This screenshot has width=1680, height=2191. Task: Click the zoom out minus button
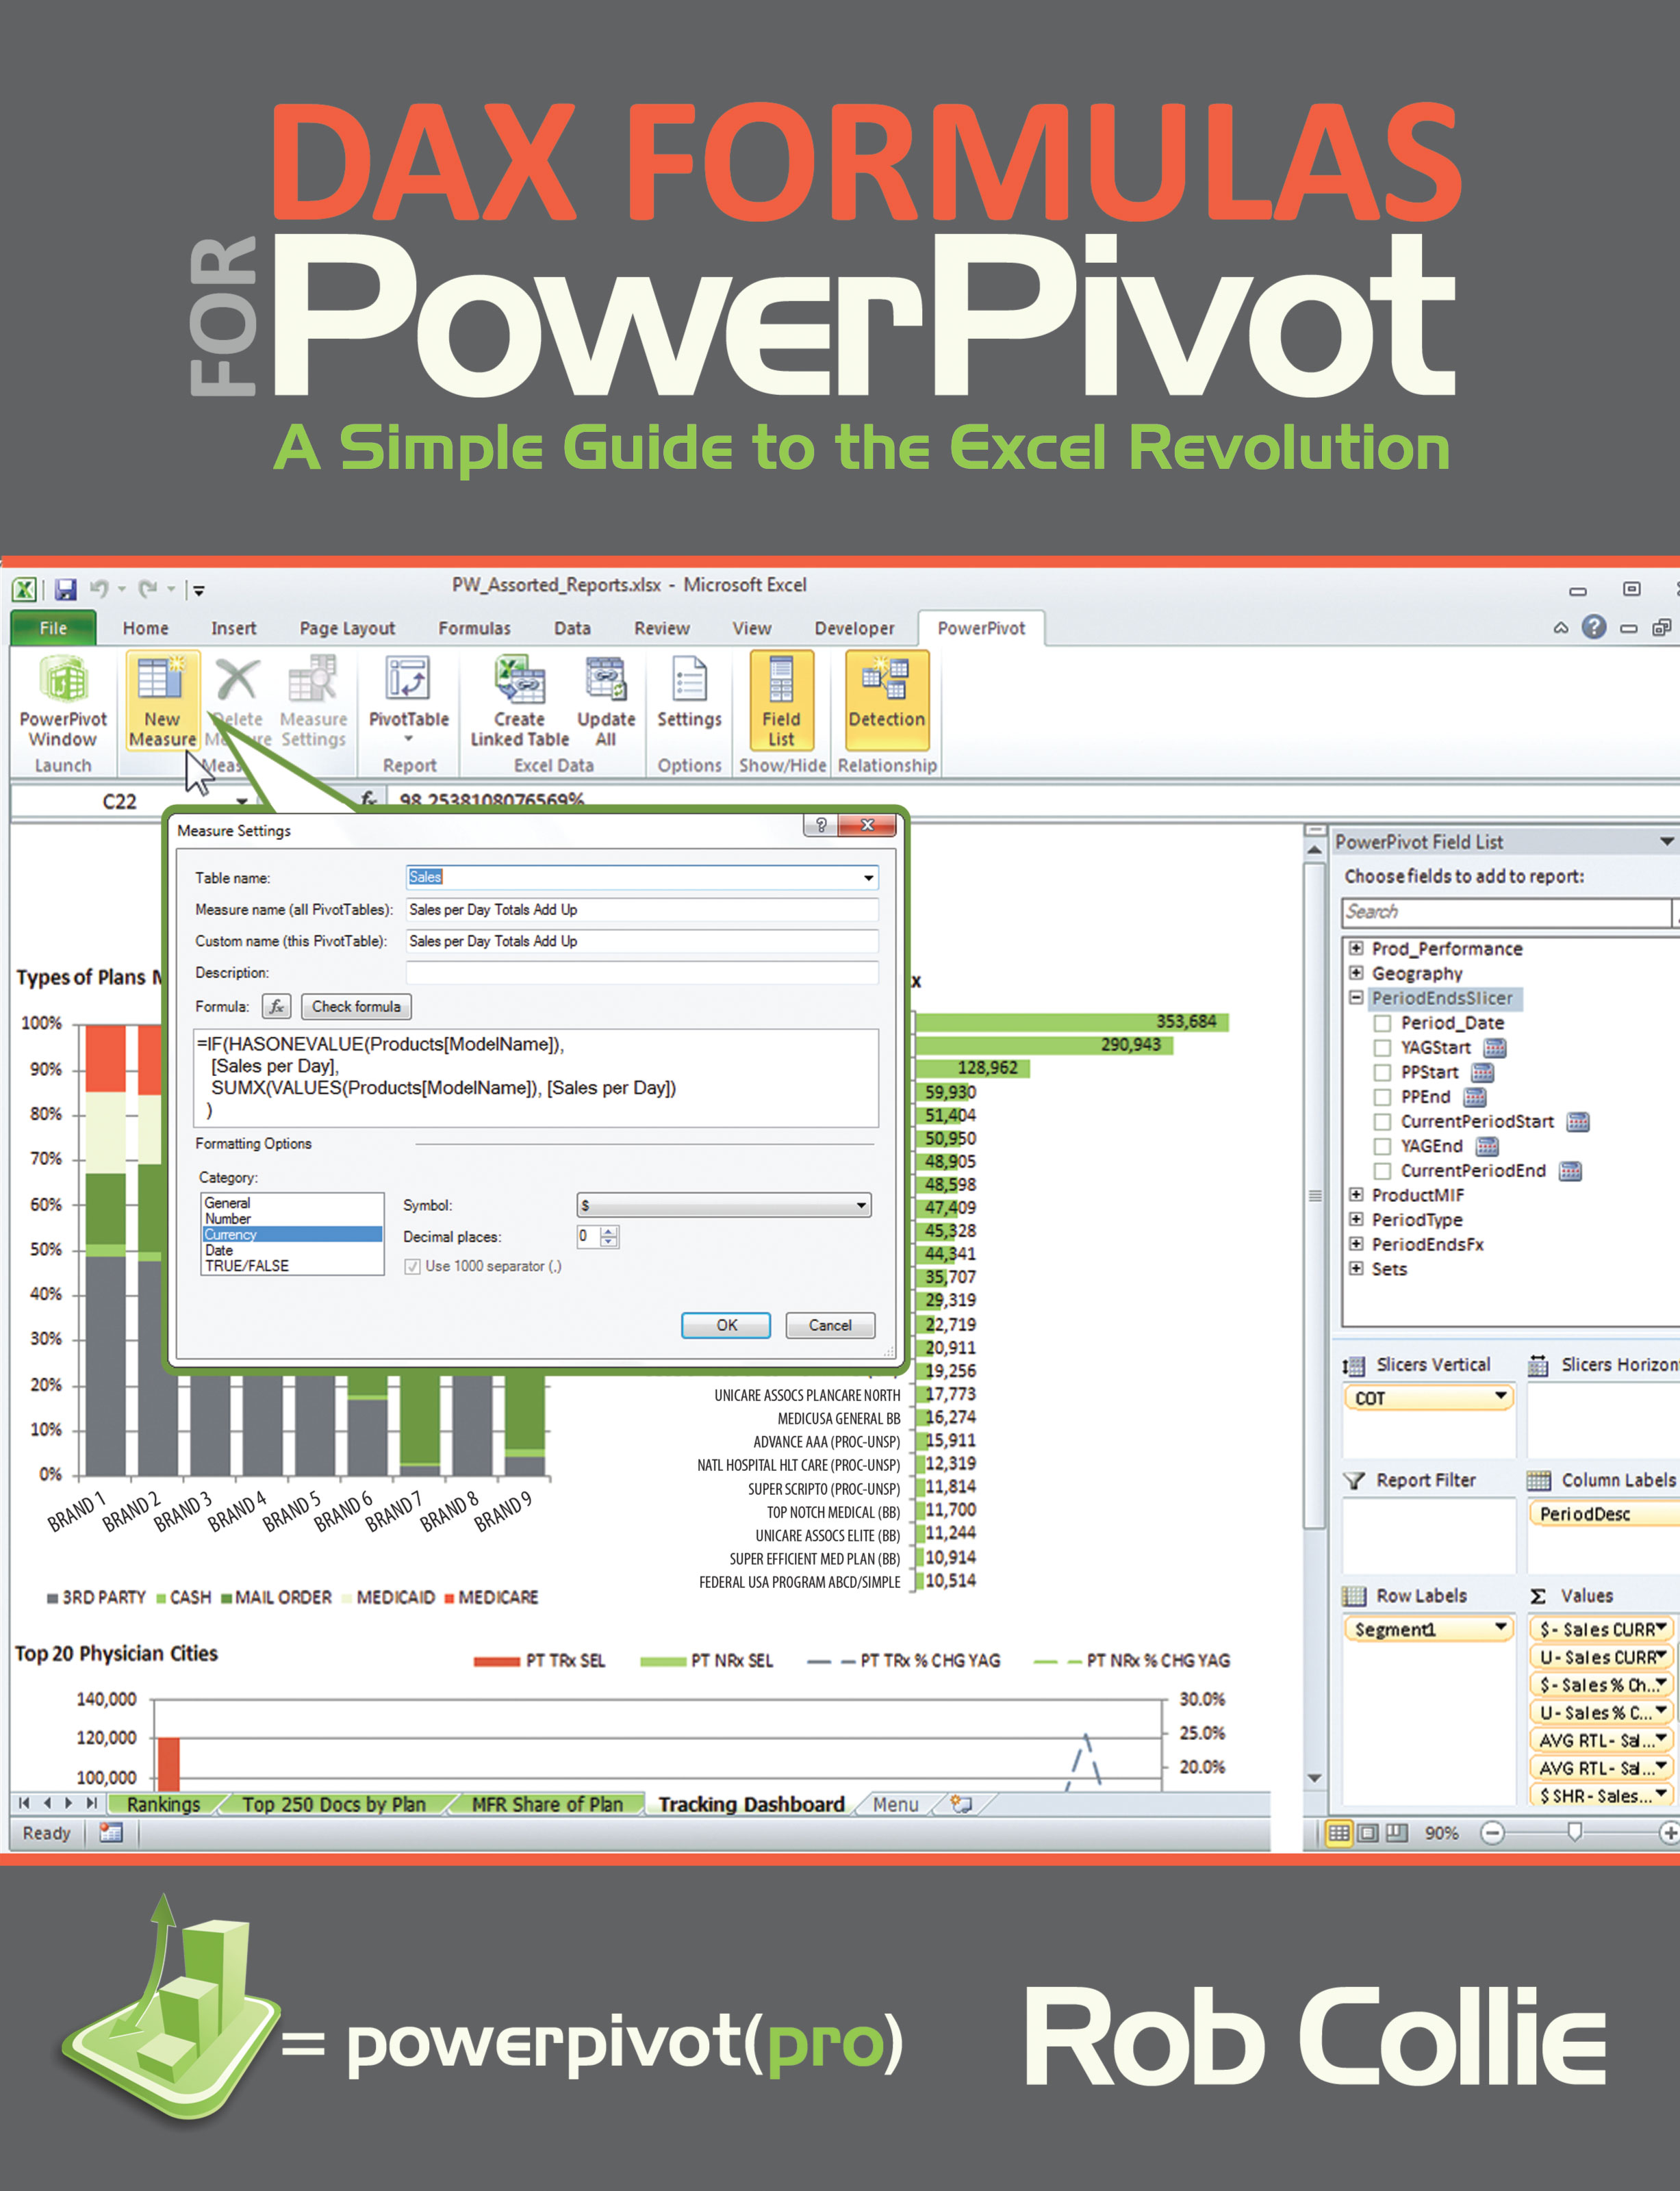coord(1492,1832)
